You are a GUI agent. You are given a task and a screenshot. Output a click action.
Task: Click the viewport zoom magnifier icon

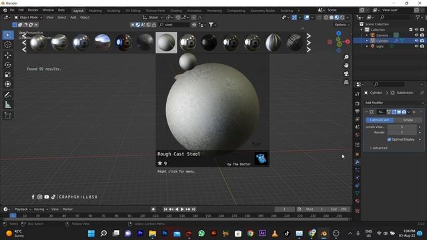tap(346, 57)
